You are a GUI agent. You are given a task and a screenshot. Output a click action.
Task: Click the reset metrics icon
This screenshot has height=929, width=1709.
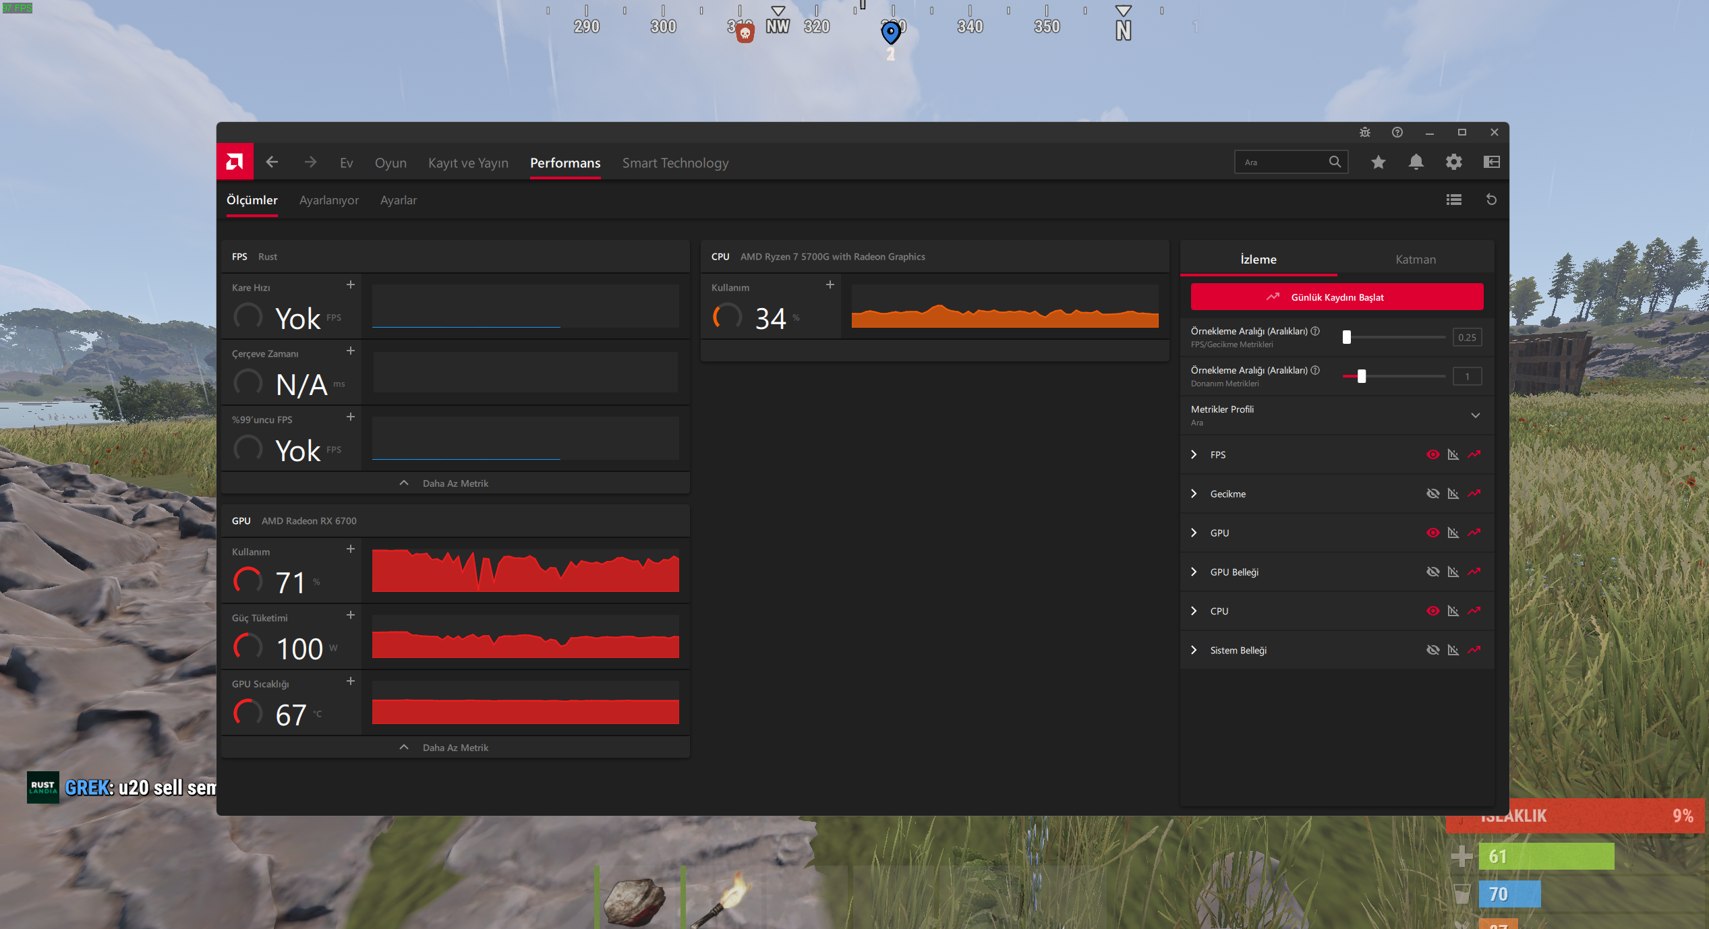coord(1492,200)
